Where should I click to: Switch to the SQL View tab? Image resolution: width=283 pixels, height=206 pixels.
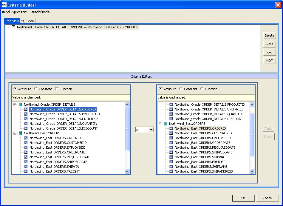28,21
